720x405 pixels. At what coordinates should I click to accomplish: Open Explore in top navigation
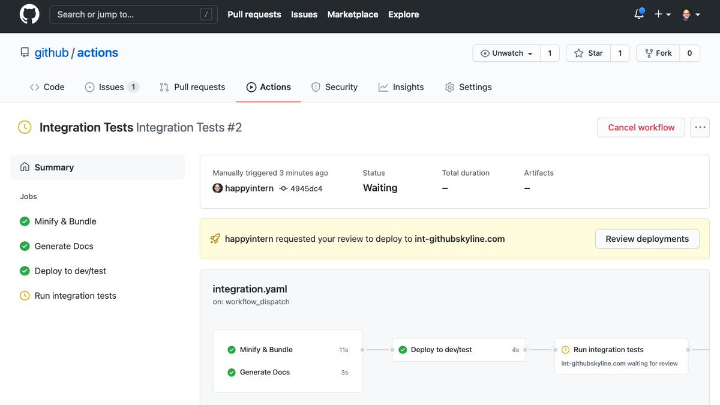coord(404,14)
